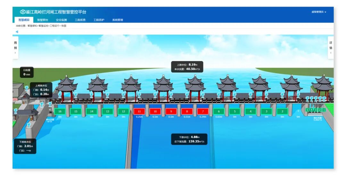
Task: Click the 下闸首水位 2.01m panel
Action: click(x=25, y=146)
